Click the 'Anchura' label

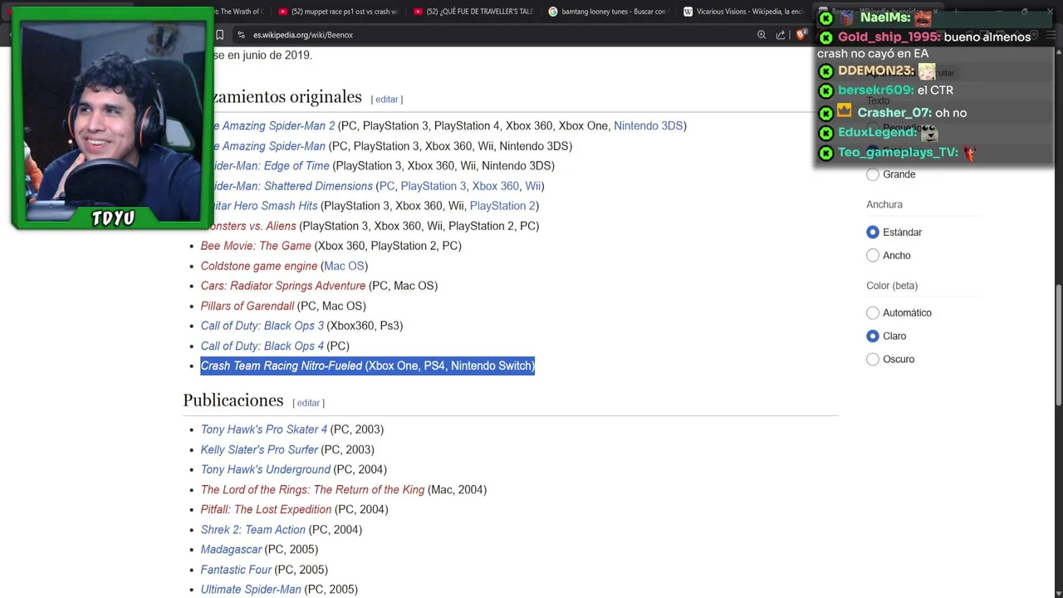884,204
